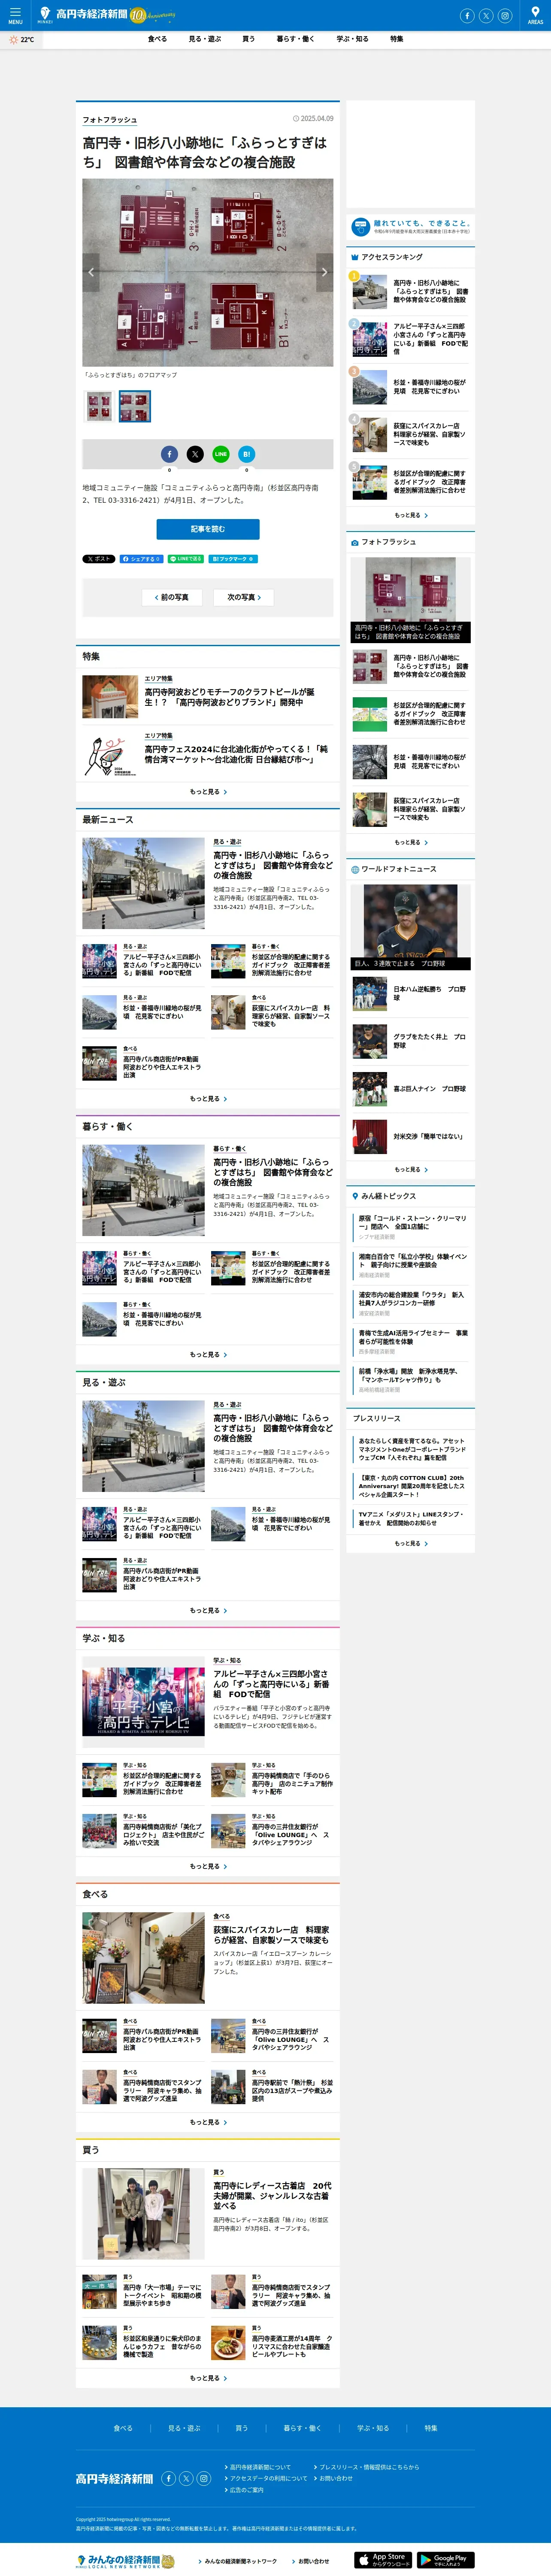Expand もっと見る under 見る・遊ぶ section

click(208, 1611)
